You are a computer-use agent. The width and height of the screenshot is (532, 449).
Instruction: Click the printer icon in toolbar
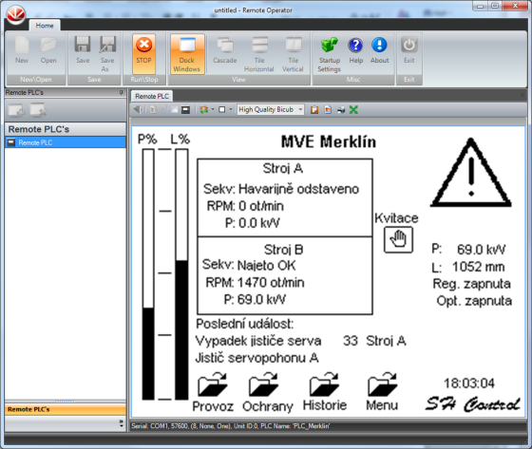point(341,109)
